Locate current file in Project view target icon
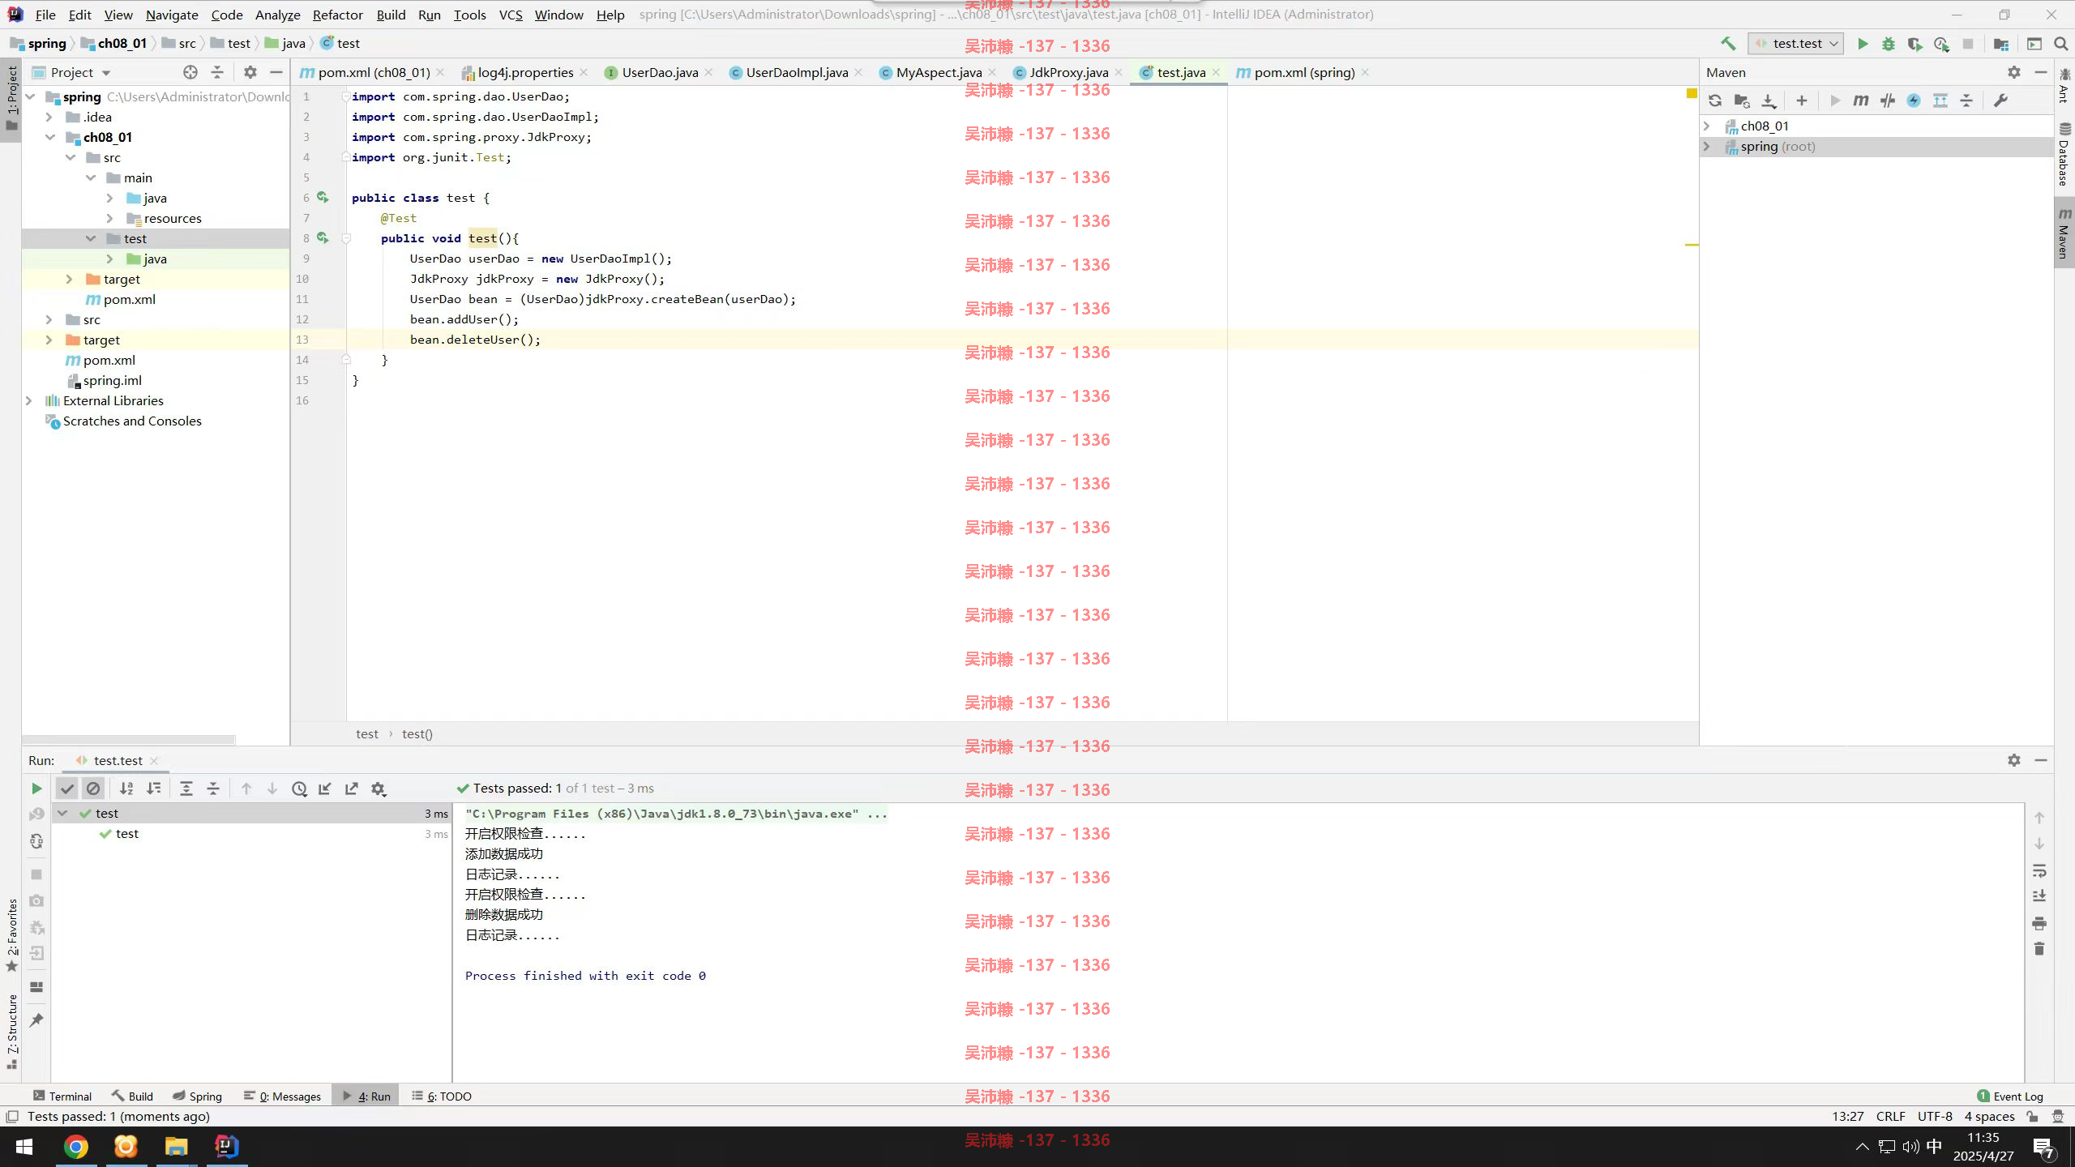Image resolution: width=2075 pixels, height=1167 pixels. click(190, 72)
